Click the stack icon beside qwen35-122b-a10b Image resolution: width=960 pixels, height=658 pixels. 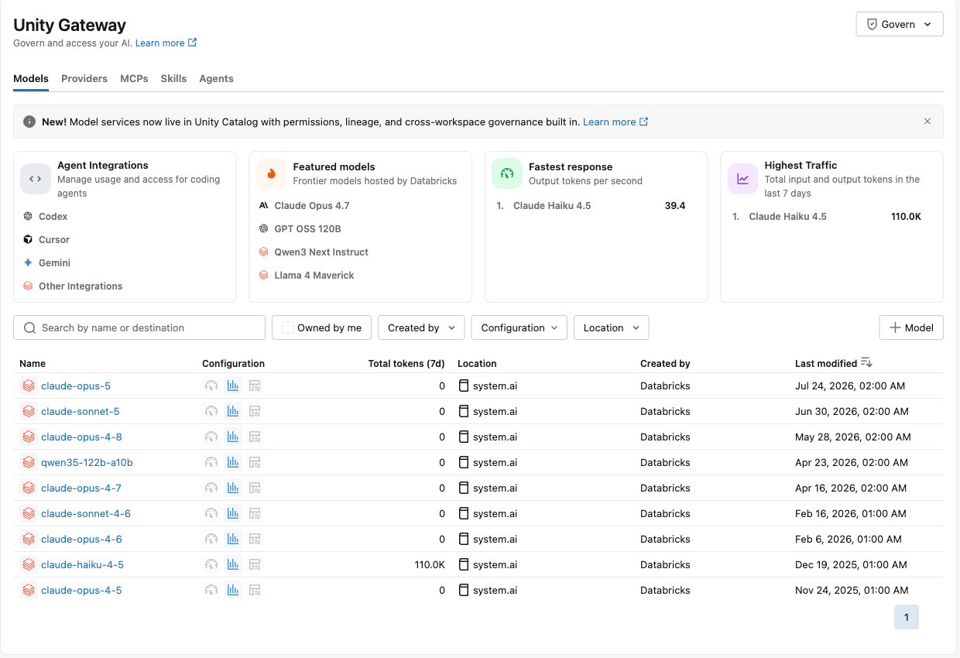coord(29,462)
